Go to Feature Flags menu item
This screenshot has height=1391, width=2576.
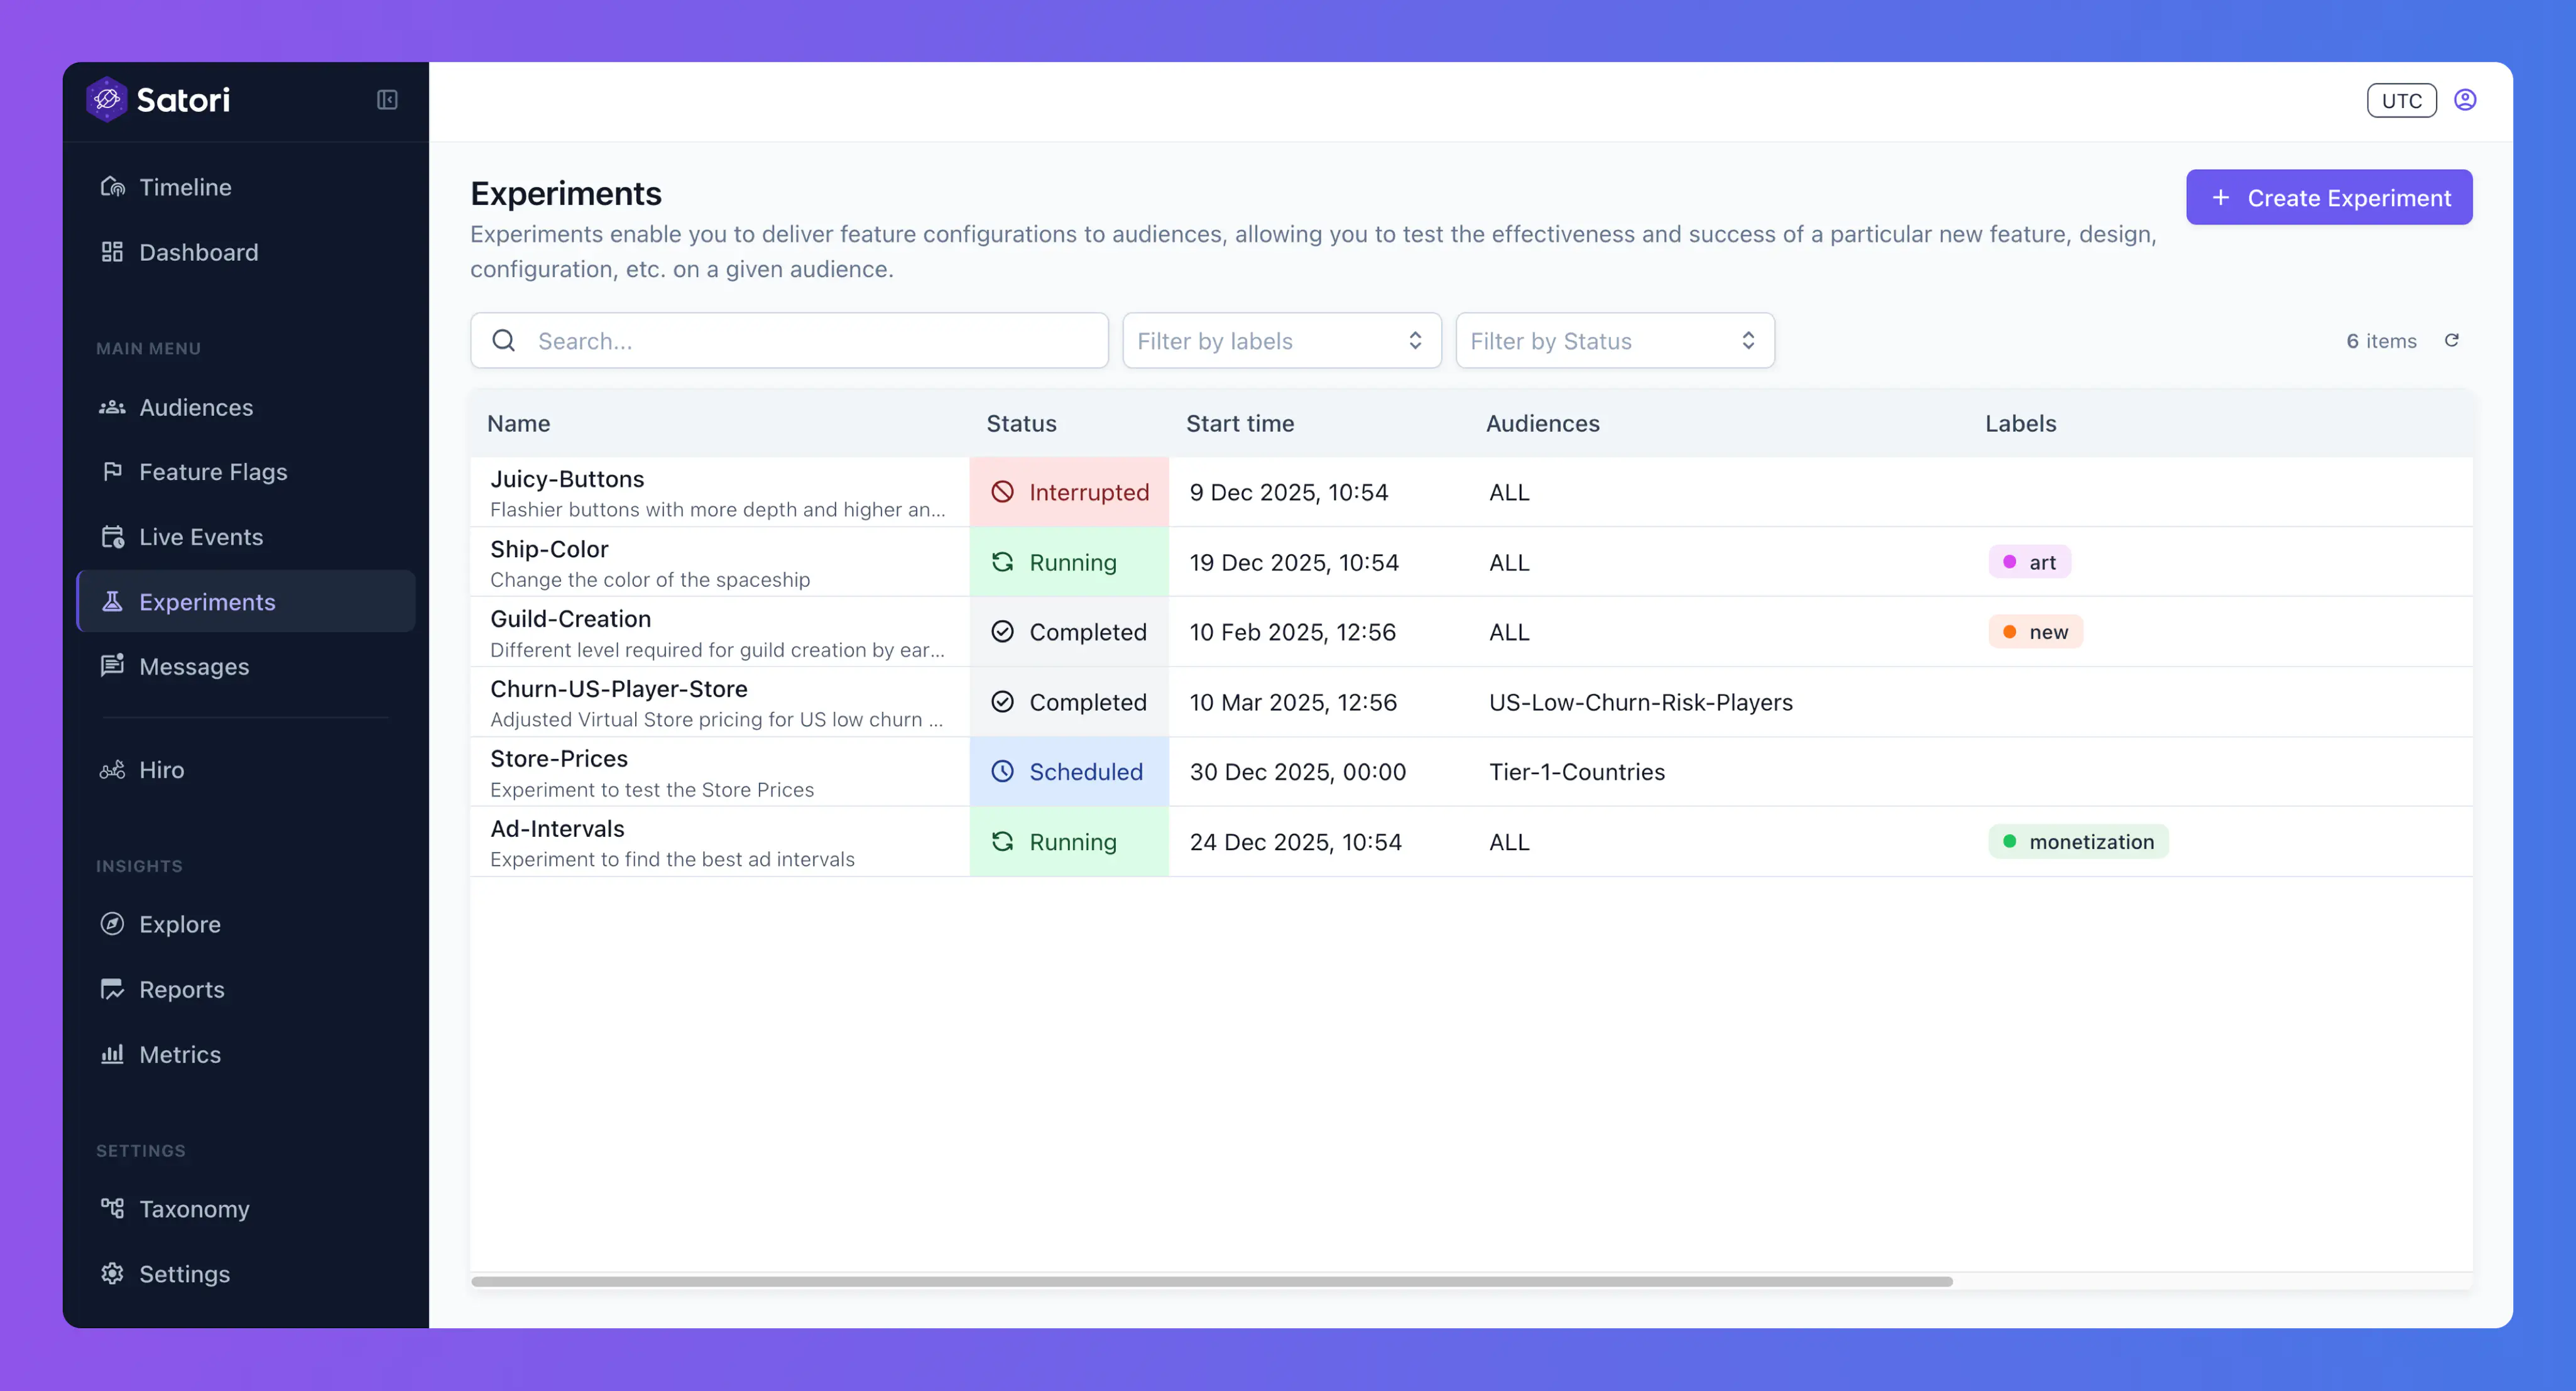[x=213, y=472]
